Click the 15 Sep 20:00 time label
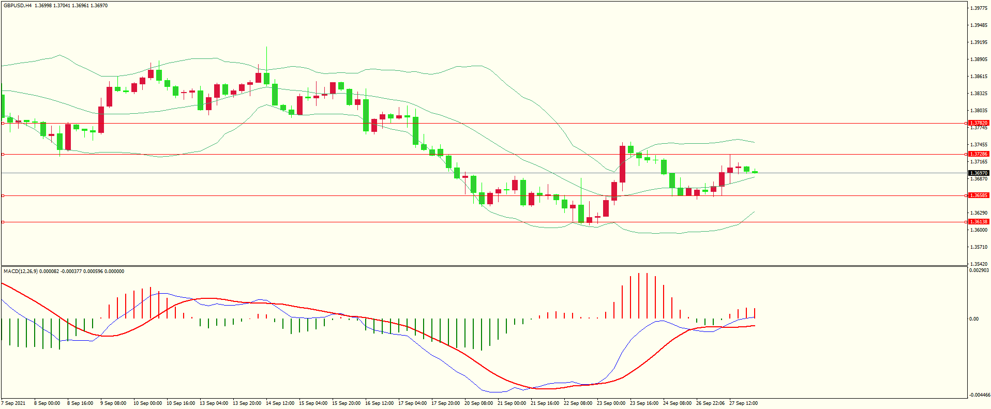Image resolution: width=991 pixels, height=409 pixels. click(x=346, y=403)
